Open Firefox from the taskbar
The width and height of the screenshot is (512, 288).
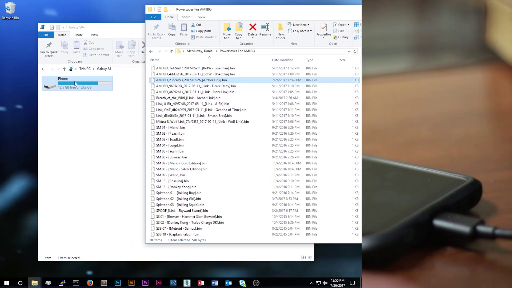[x=90, y=283]
